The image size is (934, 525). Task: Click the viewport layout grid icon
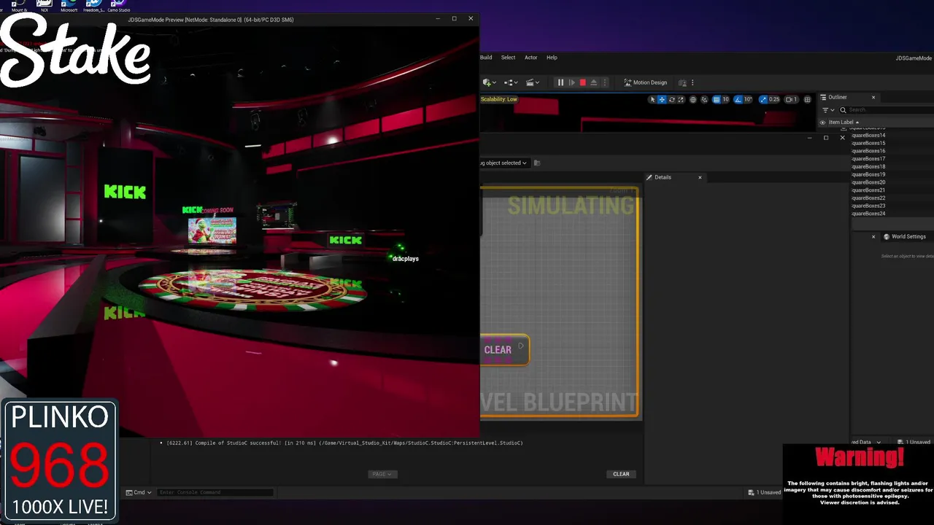[x=807, y=99]
